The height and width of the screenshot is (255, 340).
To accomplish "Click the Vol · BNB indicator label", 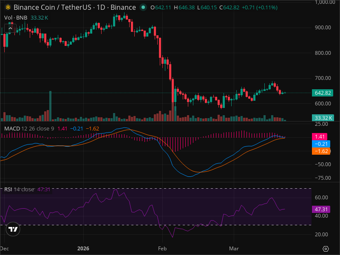I will tap(16, 18).
